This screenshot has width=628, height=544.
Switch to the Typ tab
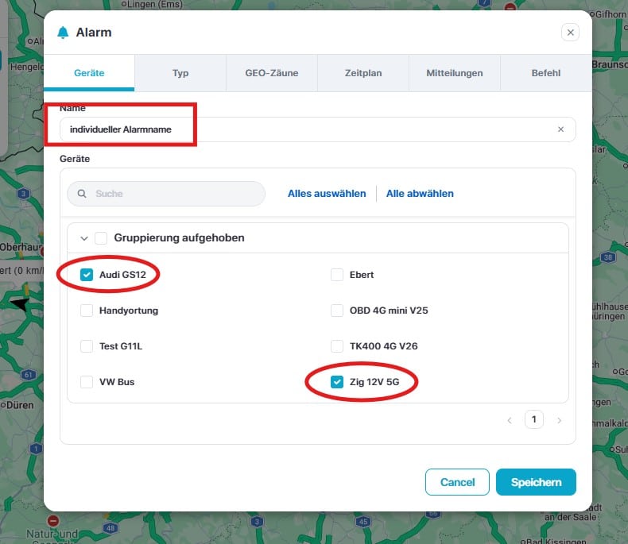coord(180,73)
